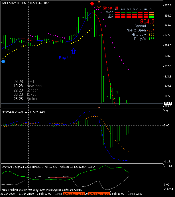Viewport: 175px width, 197px height.
Task: Click the large red 904.5 price readout
Action: click(x=147, y=21)
